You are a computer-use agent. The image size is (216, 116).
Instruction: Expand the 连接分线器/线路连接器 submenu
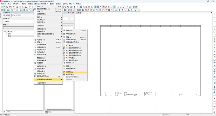[48, 34]
